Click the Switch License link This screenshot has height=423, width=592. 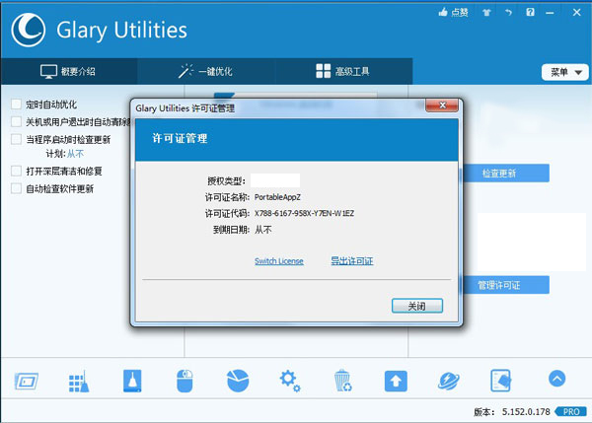point(279,261)
